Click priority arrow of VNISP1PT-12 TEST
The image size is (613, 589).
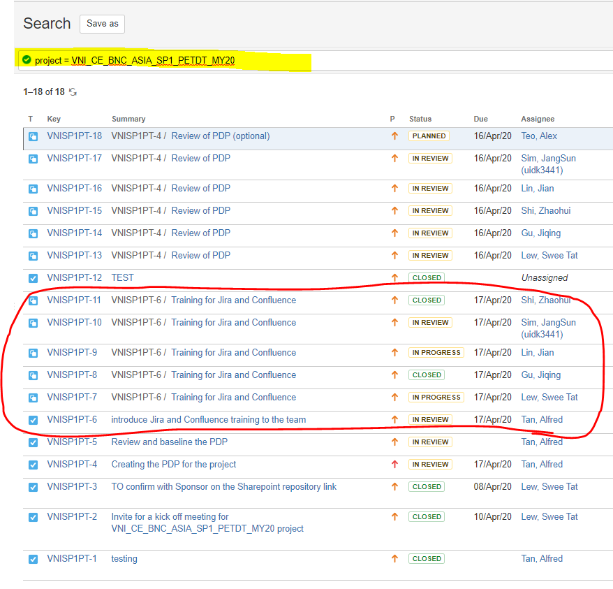(395, 277)
